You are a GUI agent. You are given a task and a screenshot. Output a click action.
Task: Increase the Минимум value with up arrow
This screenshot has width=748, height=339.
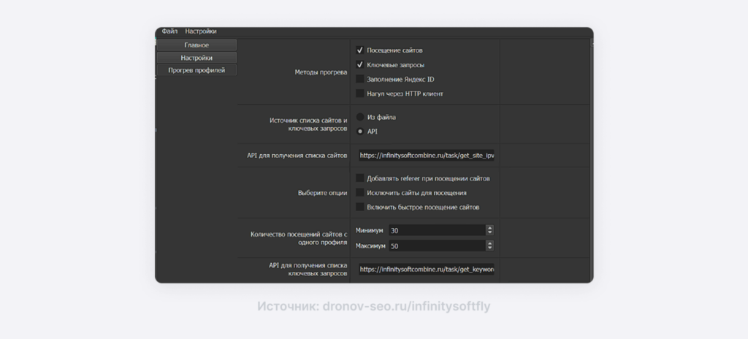pyautogui.click(x=489, y=227)
